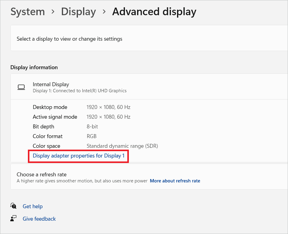
Task: Open Get help
Action: coord(33,206)
